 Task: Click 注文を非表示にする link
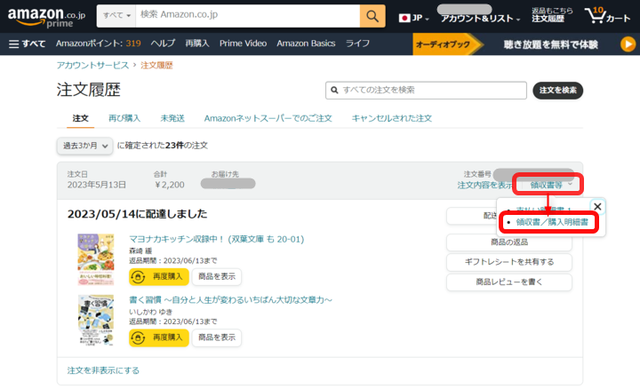tap(103, 370)
